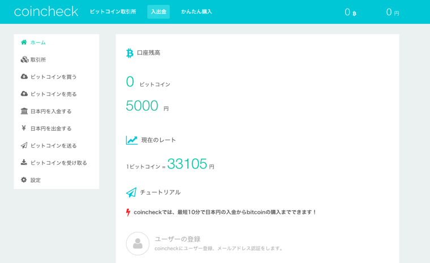The height and width of the screenshot is (263, 430).
Task: Click the yen symbol icon for withdrawal
Action: click(x=24, y=128)
